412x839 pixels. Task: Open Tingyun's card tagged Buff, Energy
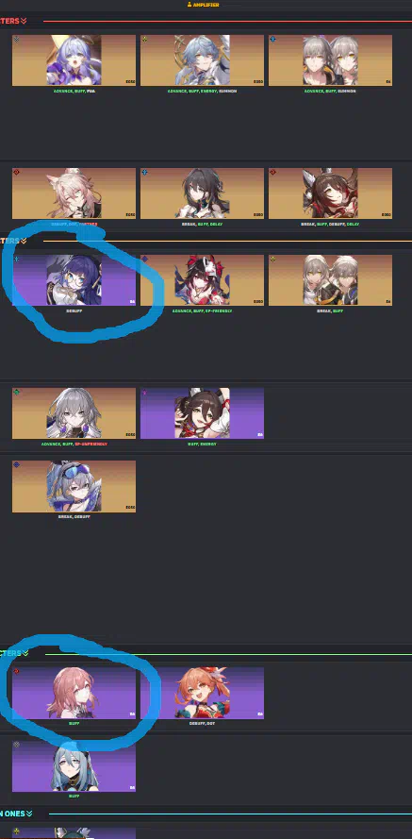point(202,413)
